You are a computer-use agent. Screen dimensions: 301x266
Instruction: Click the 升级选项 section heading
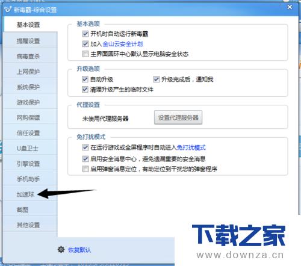[88, 69]
